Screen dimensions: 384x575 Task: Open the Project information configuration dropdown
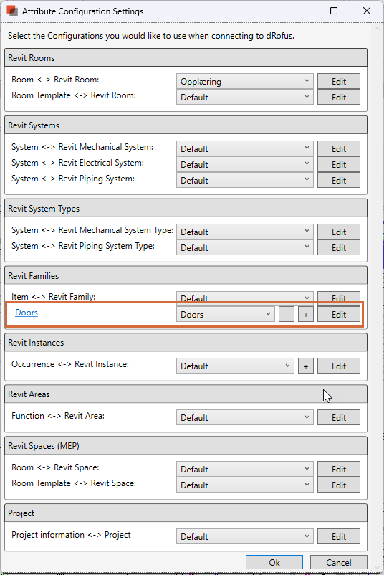[245, 537]
